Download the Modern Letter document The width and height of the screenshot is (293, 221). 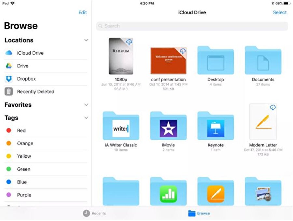coord(272,107)
